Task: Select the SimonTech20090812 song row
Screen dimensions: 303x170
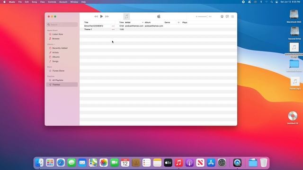Action: [x=158, y=26]
